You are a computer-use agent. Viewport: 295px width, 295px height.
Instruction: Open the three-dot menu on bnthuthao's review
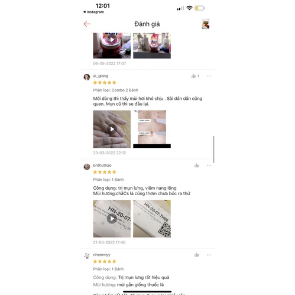(x=209, y=166)
